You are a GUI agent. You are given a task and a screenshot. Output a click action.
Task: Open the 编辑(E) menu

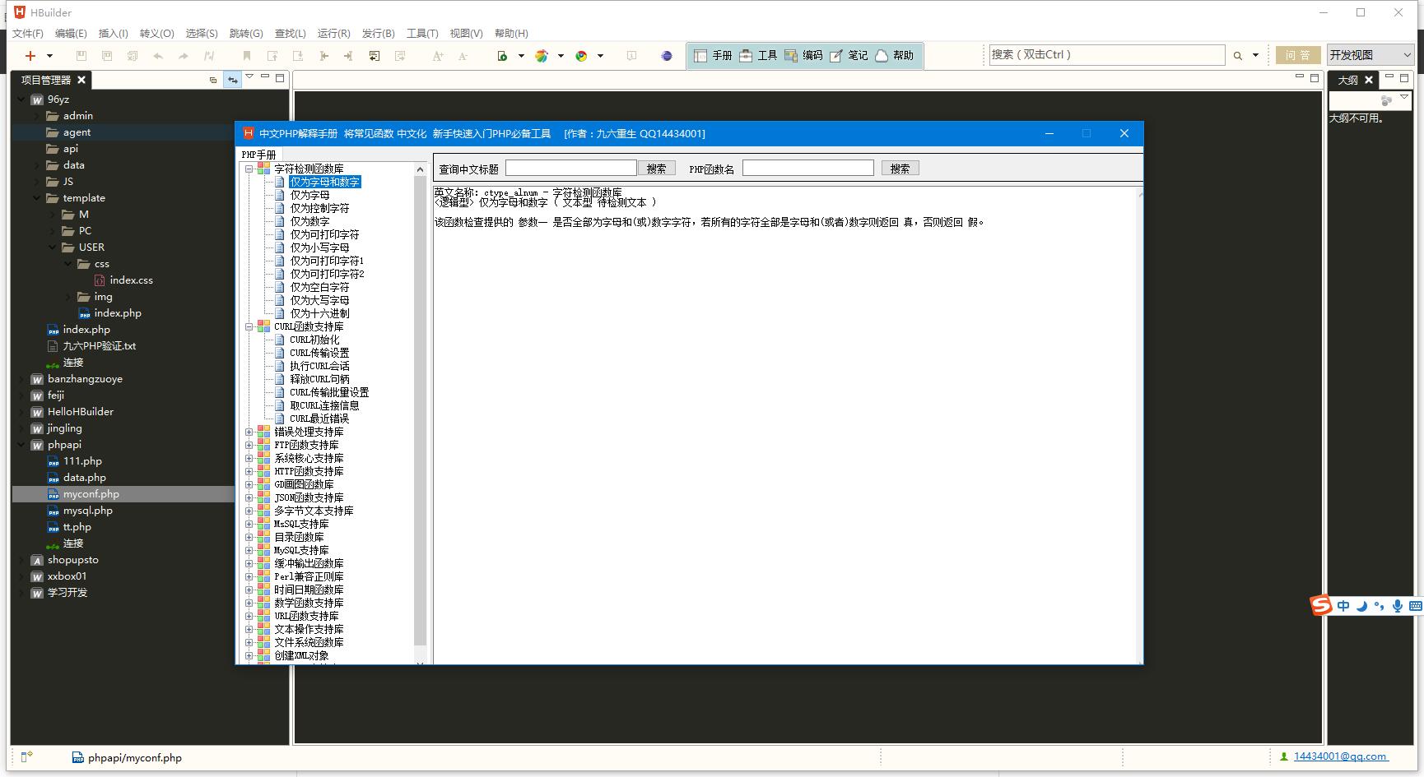[x=71, y=34]
